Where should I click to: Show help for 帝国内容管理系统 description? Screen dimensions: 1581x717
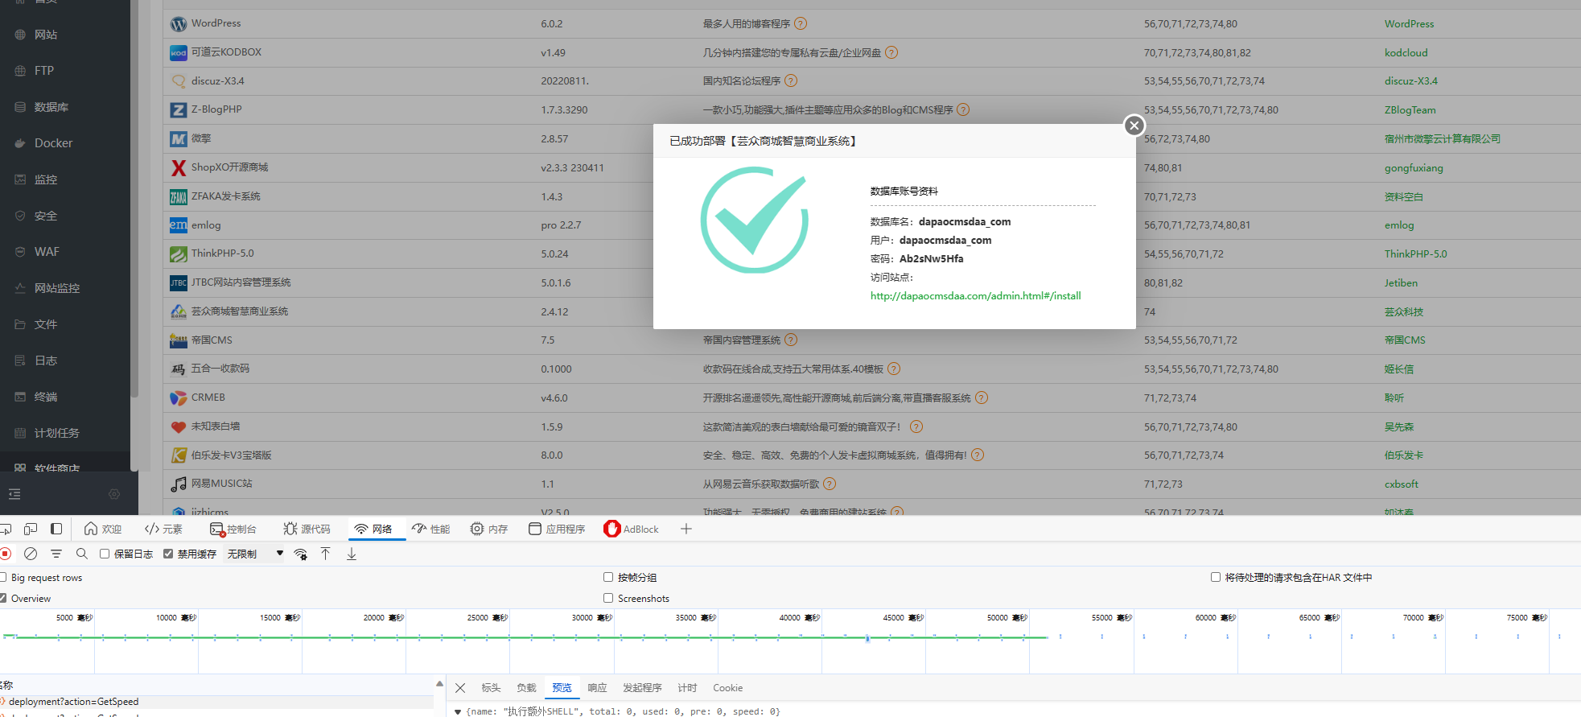[x=791, y=340]
